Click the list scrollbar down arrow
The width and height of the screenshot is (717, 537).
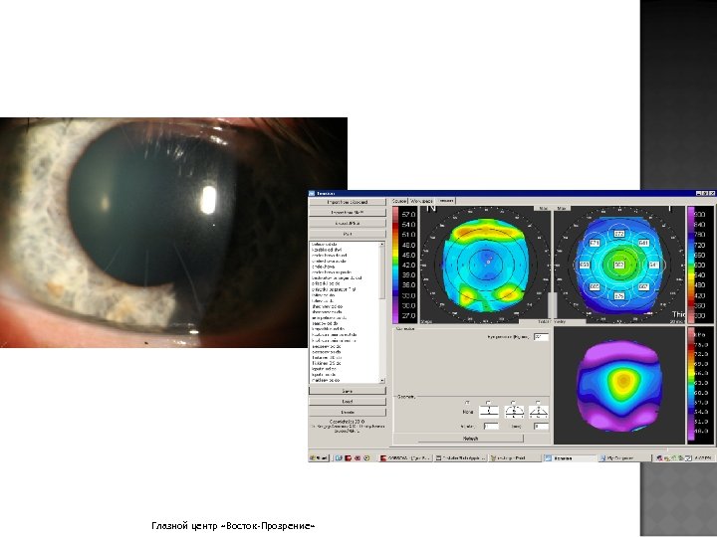[382, 380]
